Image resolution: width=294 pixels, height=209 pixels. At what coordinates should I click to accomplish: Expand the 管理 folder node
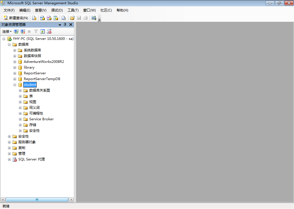(x=9, y=154)
